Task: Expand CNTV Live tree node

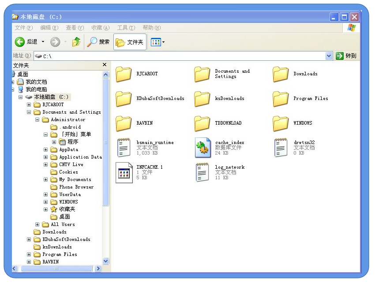Action: point(46,164)
